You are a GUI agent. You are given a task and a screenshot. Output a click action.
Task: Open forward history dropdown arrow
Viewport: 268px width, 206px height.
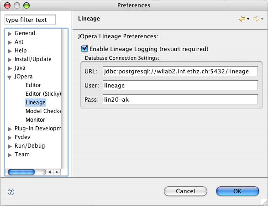pyautogui.click(x=262, y=19)
